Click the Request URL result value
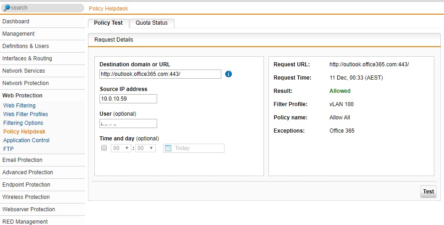444x225 pixels. click(x=369, y=64)
